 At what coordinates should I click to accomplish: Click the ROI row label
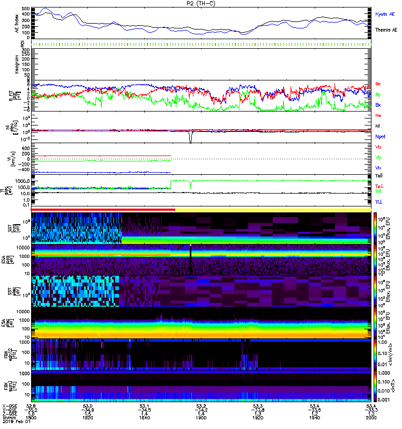[x=23, y=43]
